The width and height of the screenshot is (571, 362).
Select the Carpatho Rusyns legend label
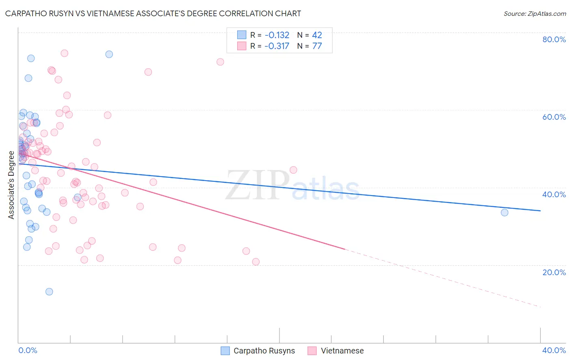264,351
